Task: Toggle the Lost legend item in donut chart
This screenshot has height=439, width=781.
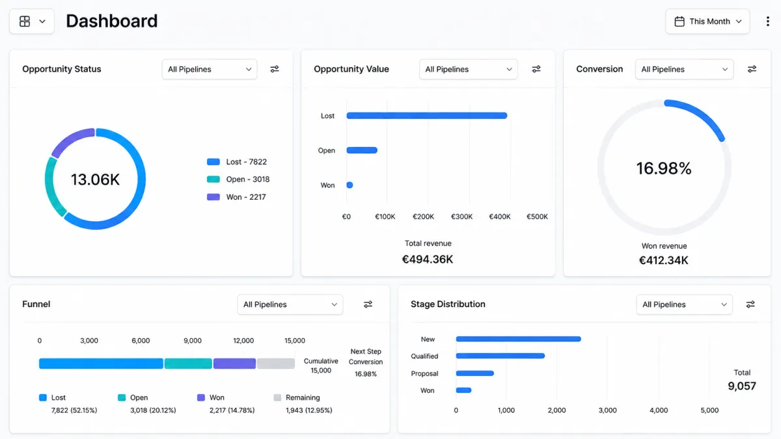Action: (x=237, y=162)
